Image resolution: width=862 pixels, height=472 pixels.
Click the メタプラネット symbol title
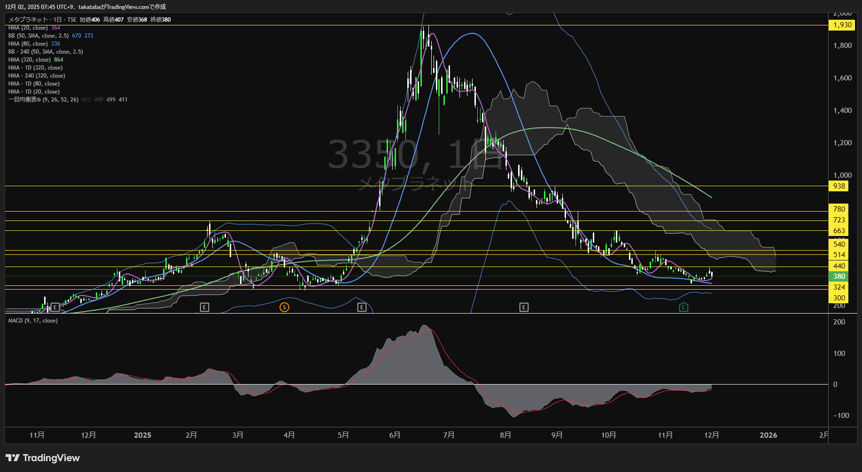[x=28, y=20]
